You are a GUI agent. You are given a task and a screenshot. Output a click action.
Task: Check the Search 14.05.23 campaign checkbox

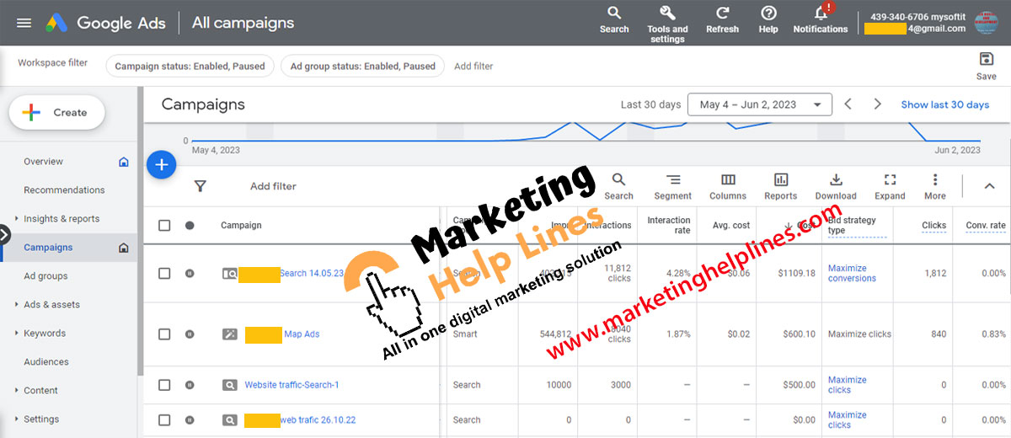coord(164,274)
